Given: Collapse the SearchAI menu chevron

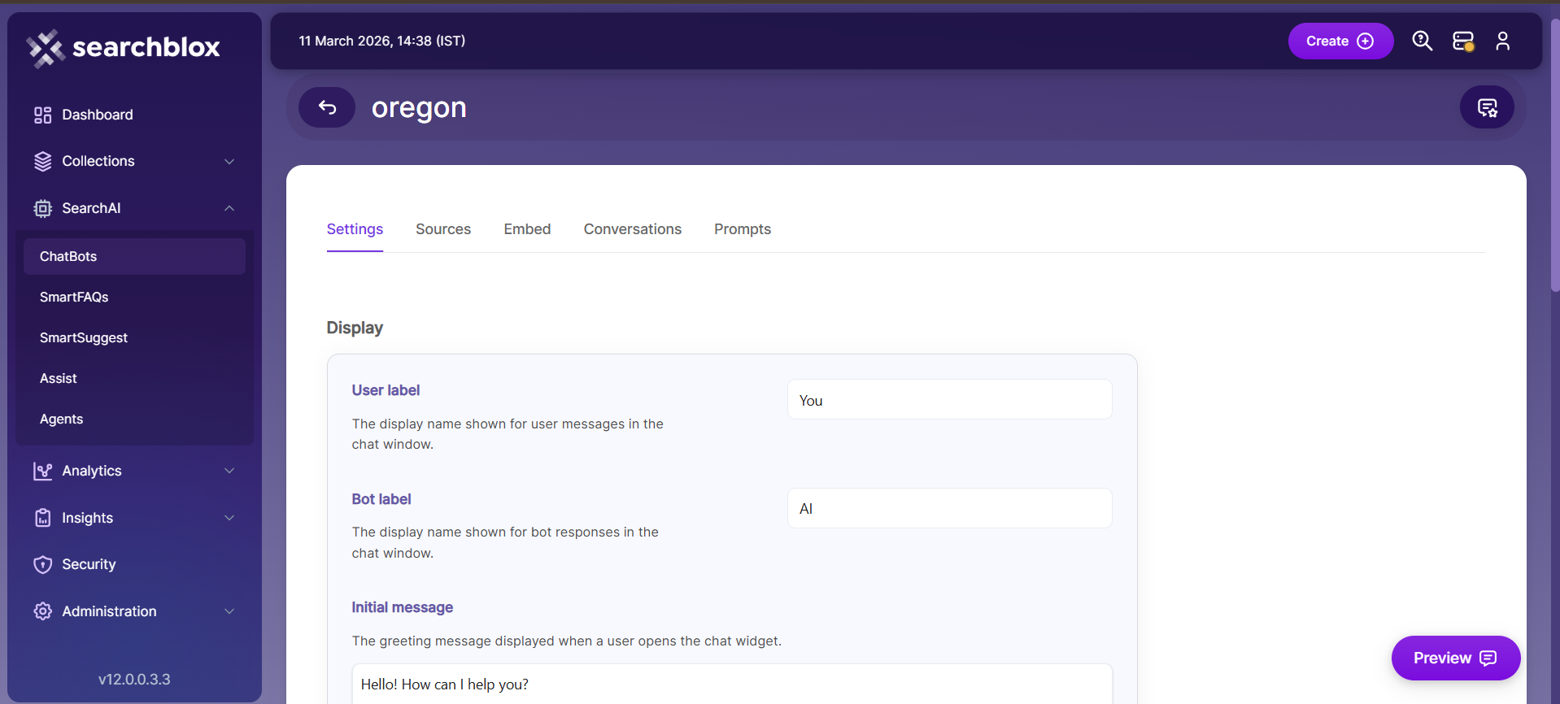Looking at the screenshot, I should point(229,208).
